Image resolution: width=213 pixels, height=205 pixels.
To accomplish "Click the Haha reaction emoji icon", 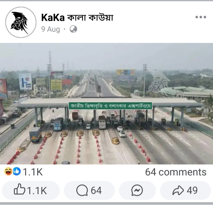I will 7,172.
